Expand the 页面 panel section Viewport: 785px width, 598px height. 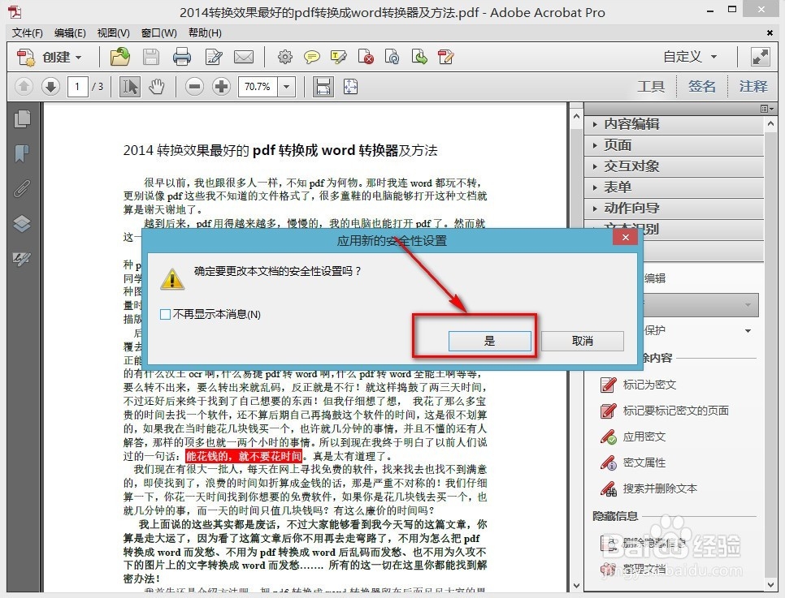[x=674, y=145]
